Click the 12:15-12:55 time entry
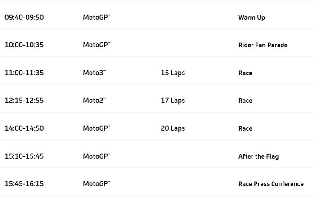Image resolution: width=315 pixels, height=197 pixels. (x=24, y=101)
